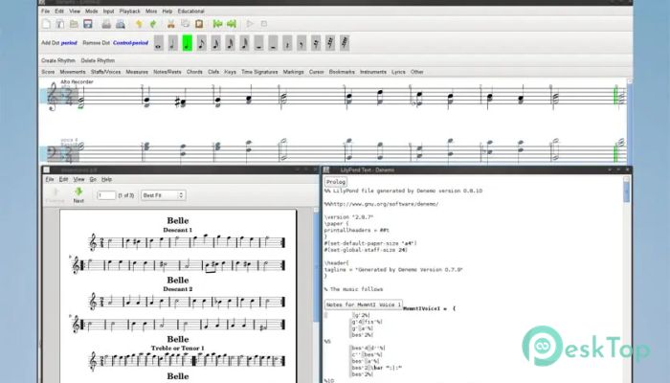Open the Playback menu
The width and height of the screenshot is (670, 383).
[129, 11]
